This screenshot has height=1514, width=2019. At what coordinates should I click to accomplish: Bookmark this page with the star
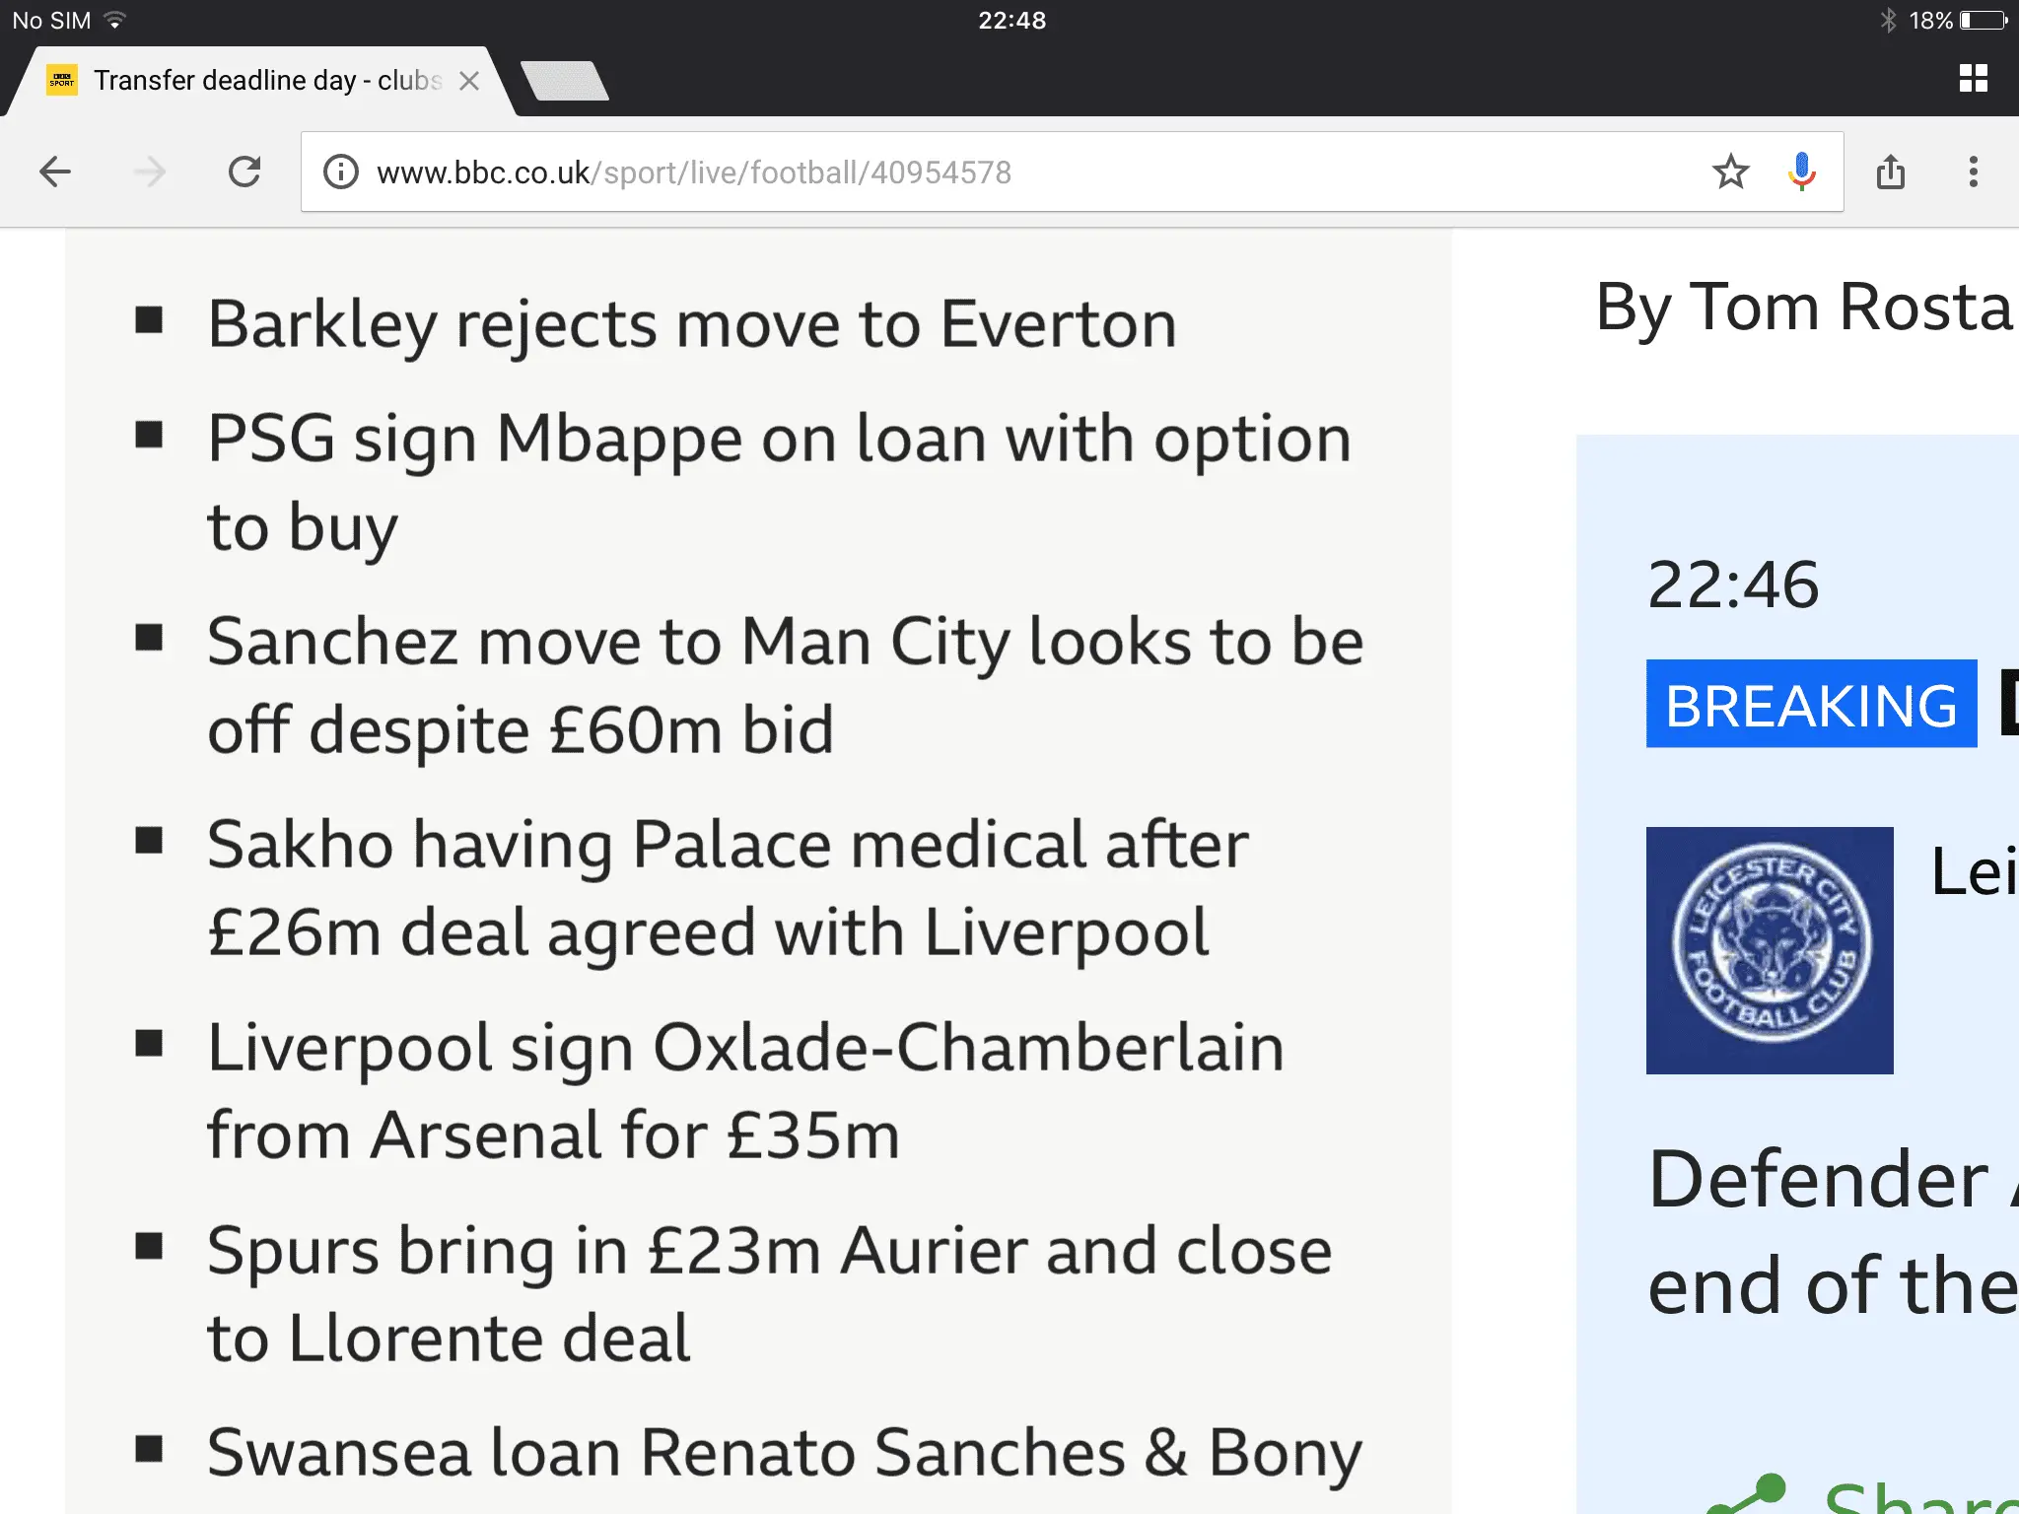click(x=1730, y=172)
